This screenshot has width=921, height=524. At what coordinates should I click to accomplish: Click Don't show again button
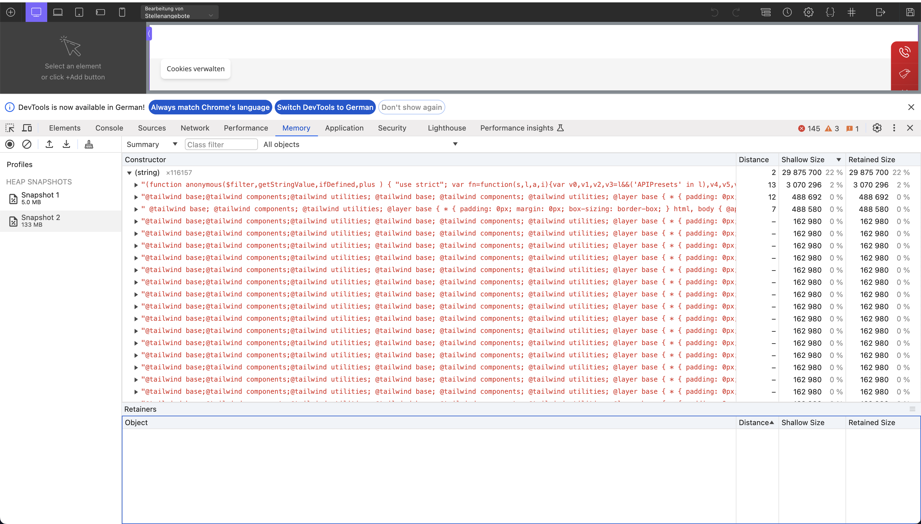412,107
